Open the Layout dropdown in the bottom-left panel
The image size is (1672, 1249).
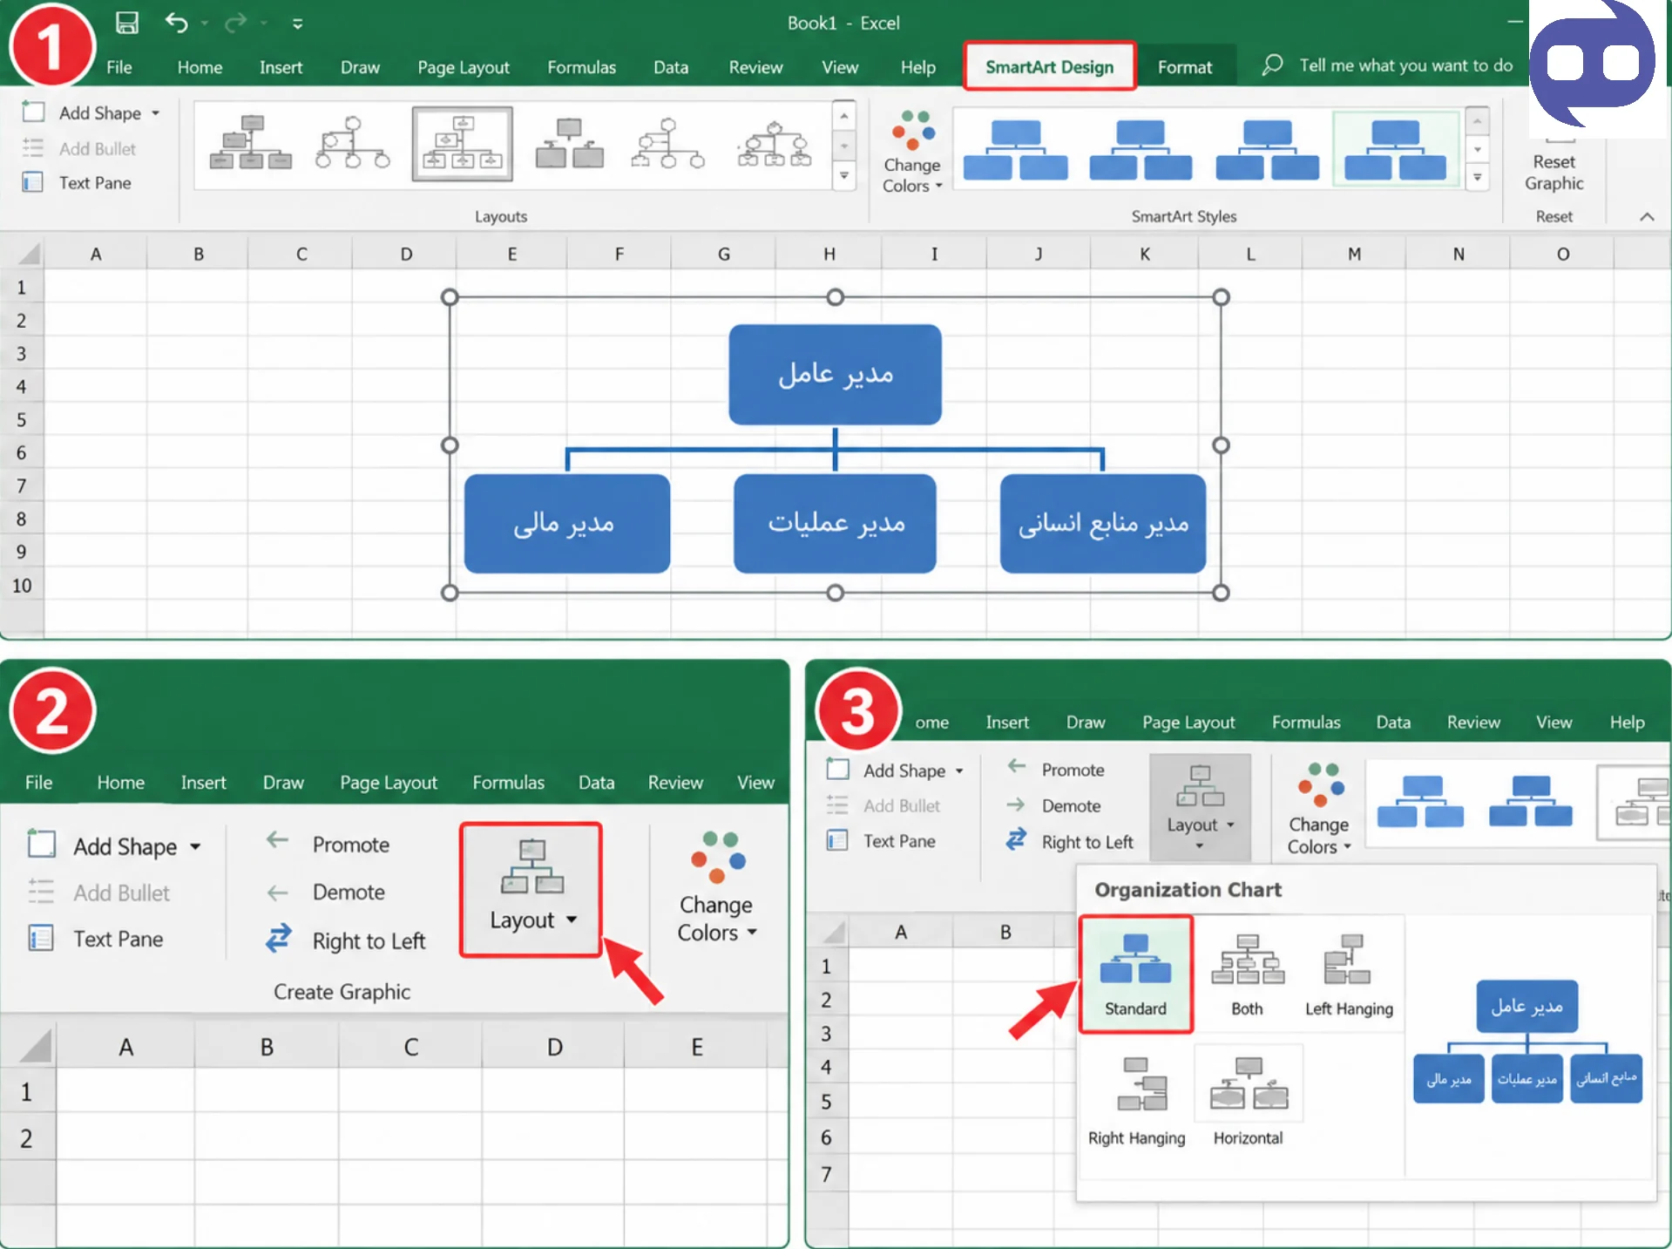click(531, 889)
